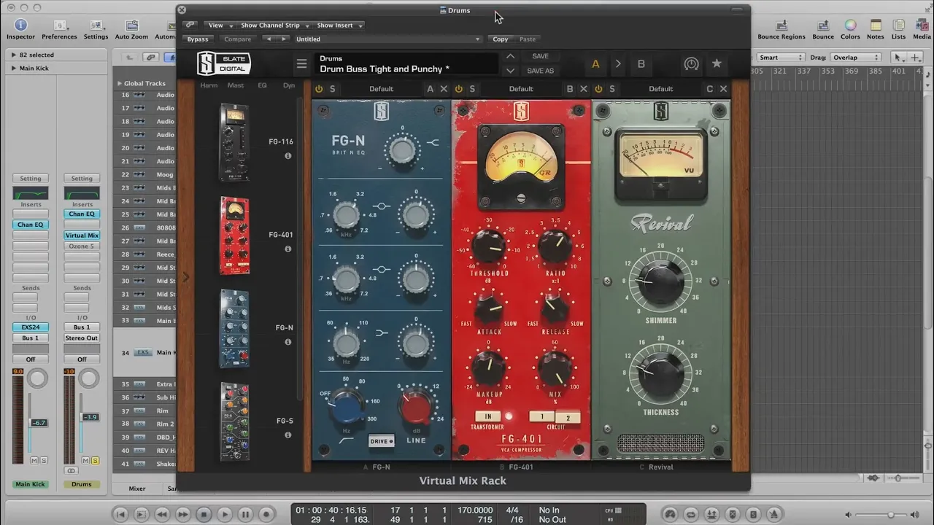The height and width of the screenshot is (525, 934).
Task: Start playback with the Play button
Action: point(225,514)
